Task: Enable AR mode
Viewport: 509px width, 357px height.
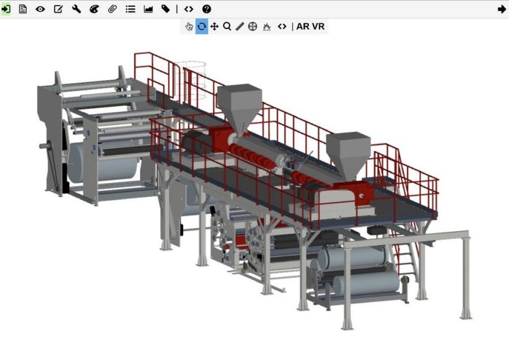Action: pos(303,26)
